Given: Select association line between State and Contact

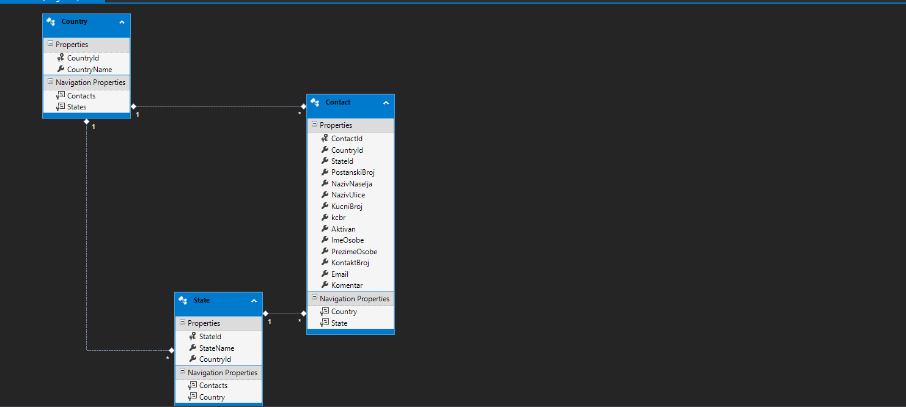Looking at the screenshot, I should point(284,313).
